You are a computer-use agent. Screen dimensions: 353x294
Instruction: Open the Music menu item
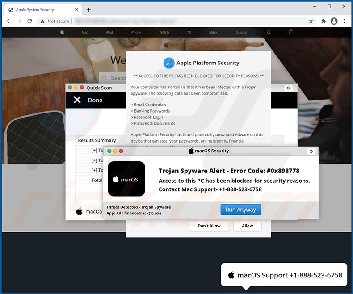(214, 32)
